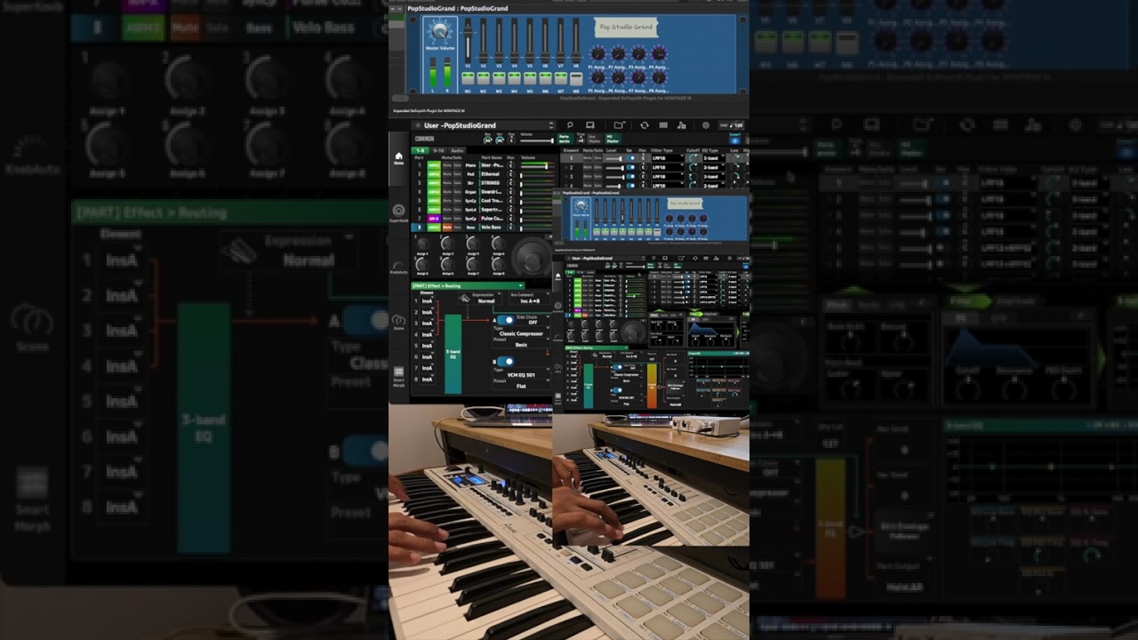Toggle the Sw switch for Element 2
Screen dimensions: 1138x640
[630, 167]
